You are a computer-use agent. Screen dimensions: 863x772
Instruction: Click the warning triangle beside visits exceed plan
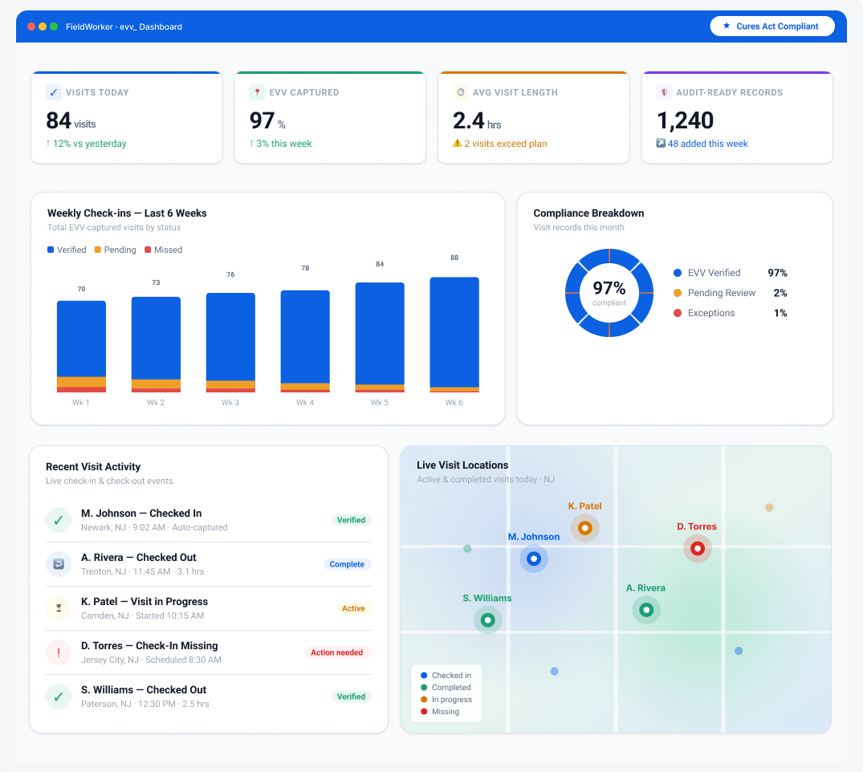(x=458, y=143)
